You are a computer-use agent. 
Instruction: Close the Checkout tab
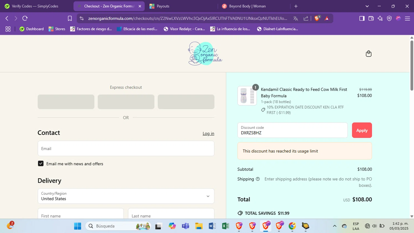click(x=140, y=6)
